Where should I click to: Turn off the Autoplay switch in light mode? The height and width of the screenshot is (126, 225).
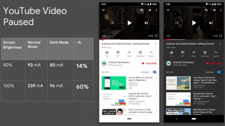[154, 72]
